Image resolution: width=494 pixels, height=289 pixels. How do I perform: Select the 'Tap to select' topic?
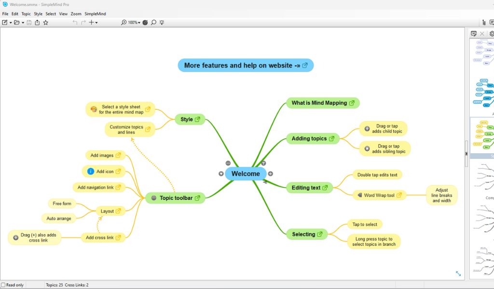tap(365, 224)
